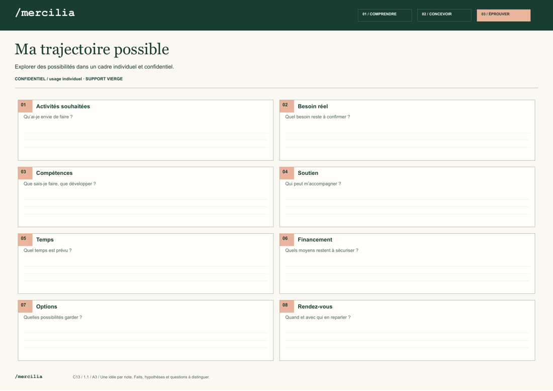Select the 01 number badge
The image size is (553, 391).
25,106
